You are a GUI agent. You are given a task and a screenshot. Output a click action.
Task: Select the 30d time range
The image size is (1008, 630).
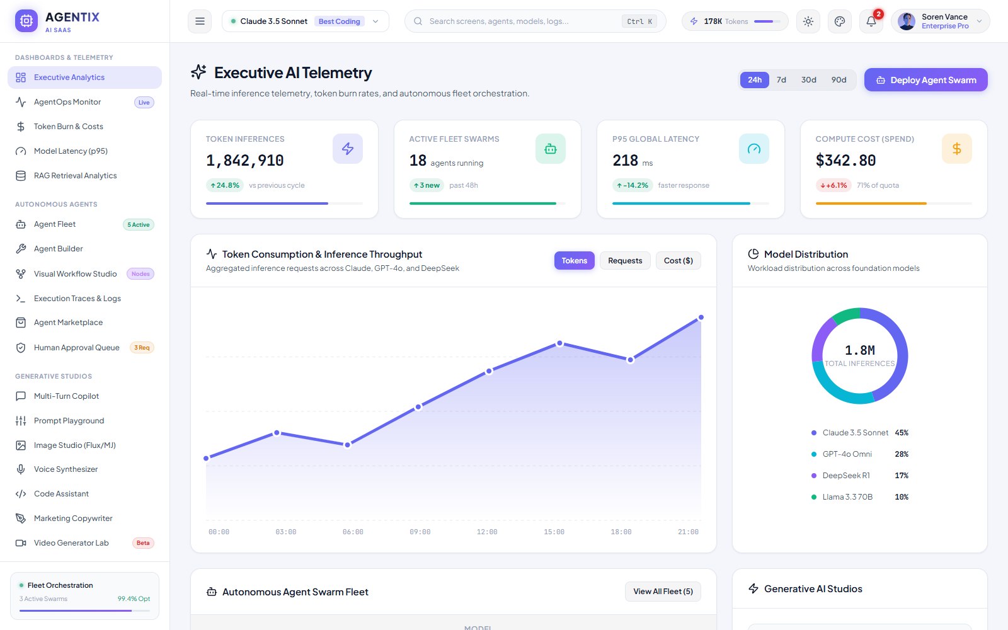coord(809,80)
